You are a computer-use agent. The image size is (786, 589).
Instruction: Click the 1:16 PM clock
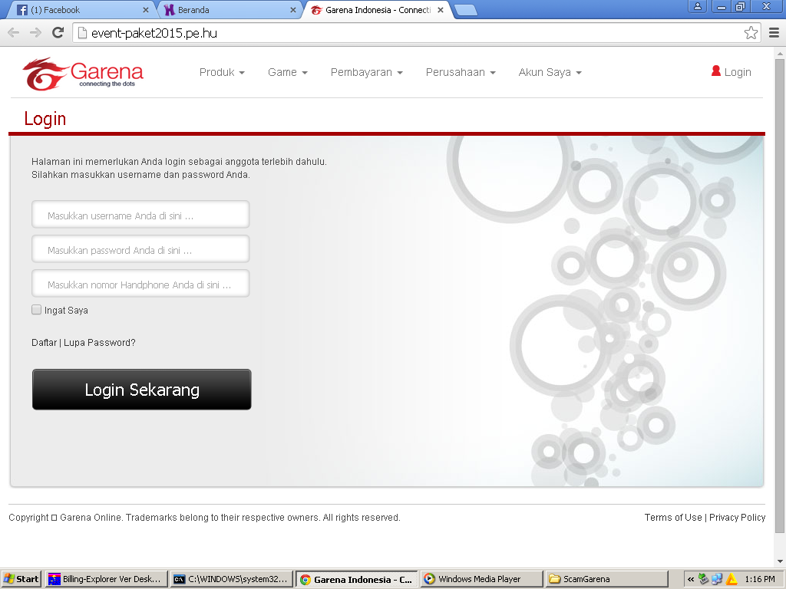tap(760, 580)
